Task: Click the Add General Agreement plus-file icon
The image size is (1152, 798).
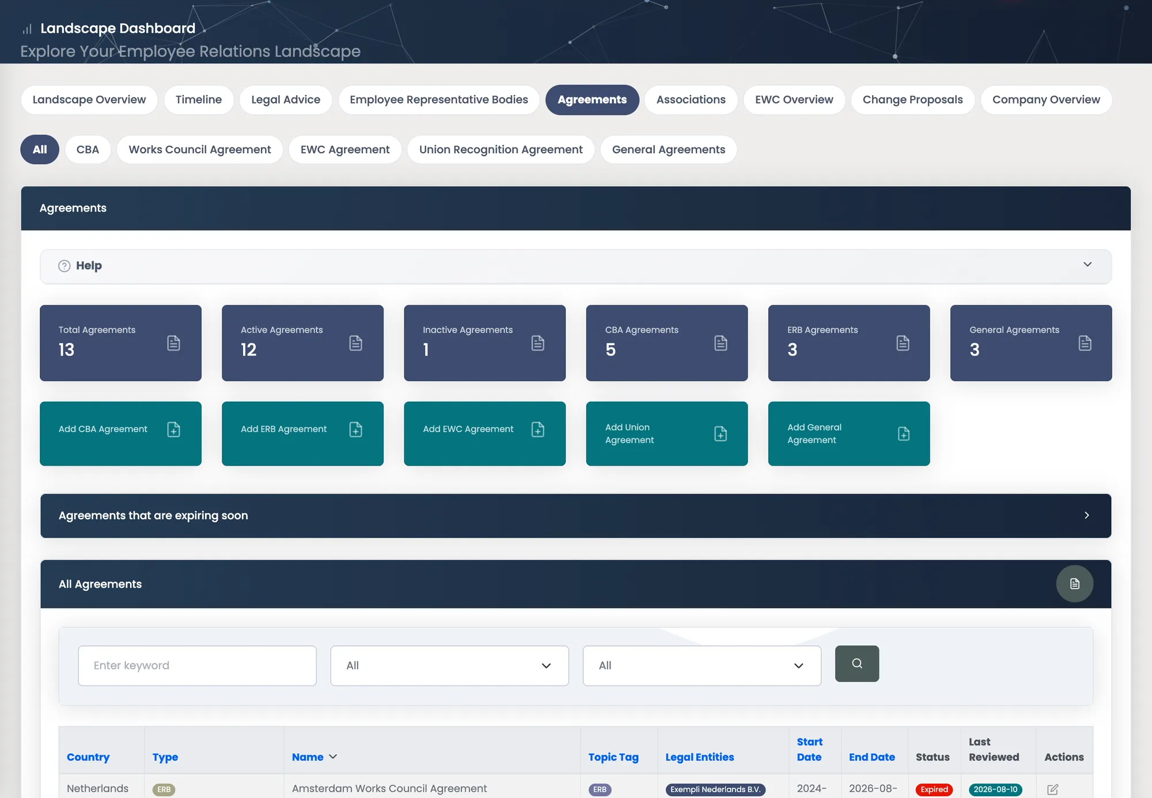Action: [904, 434]
